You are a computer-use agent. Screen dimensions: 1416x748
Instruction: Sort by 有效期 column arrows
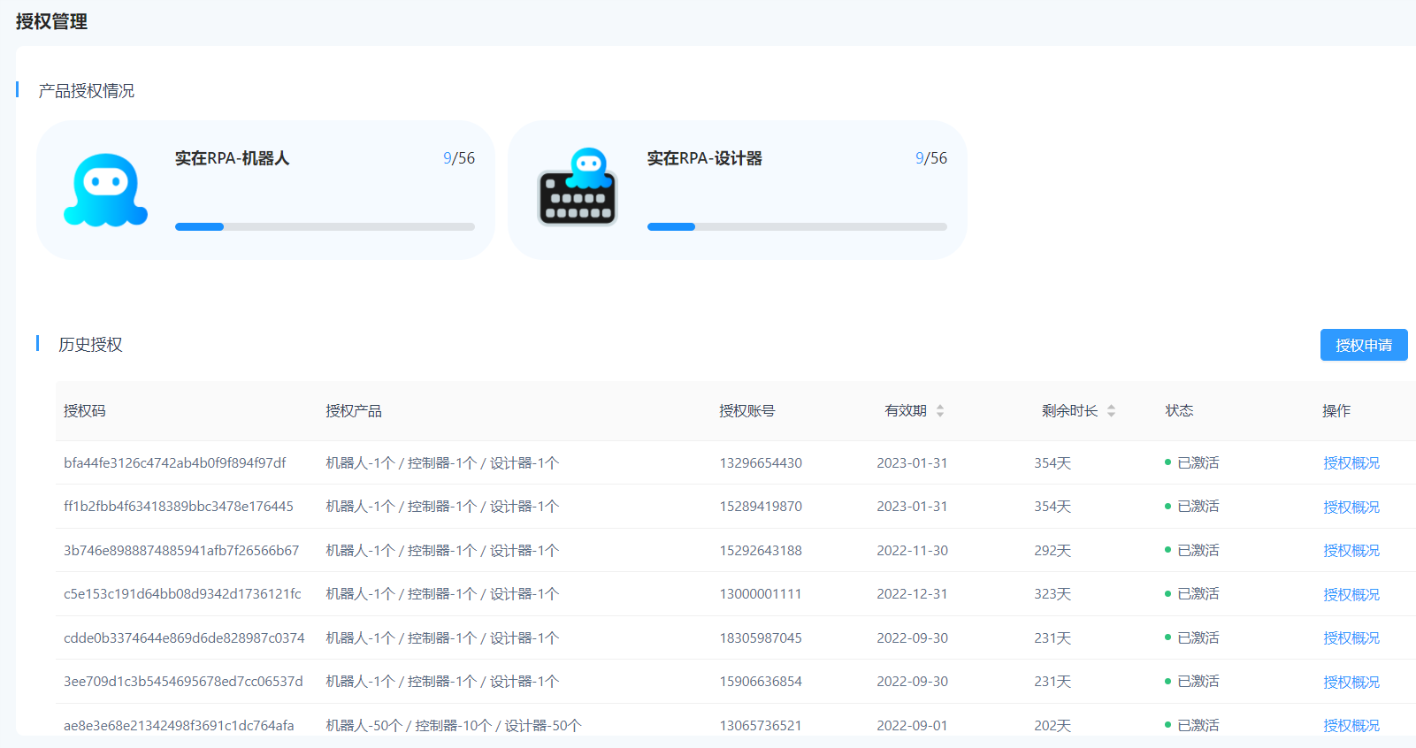[940, 411]
